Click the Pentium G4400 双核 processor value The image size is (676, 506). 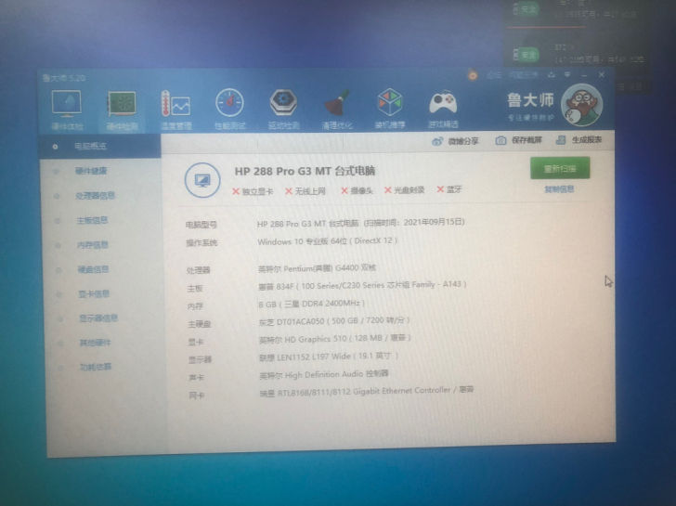point(317,268)
